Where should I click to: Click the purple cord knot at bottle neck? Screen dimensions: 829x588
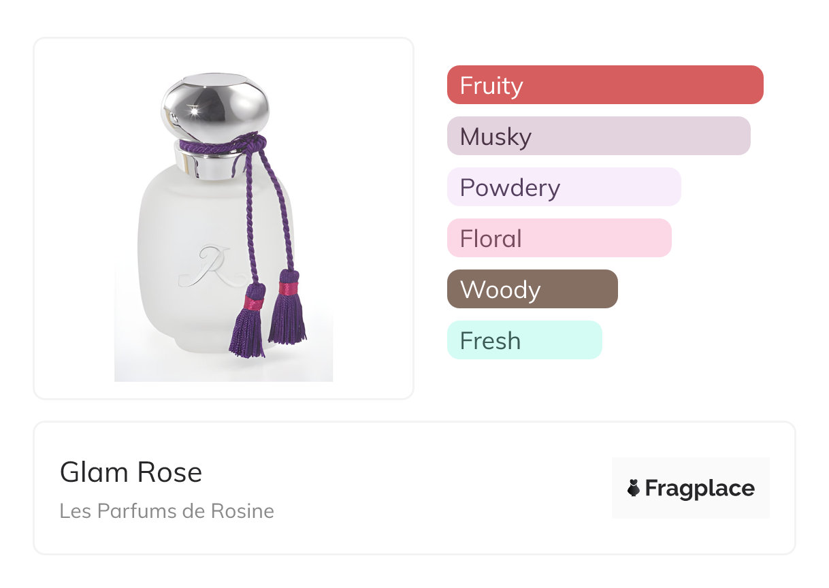tap(253, 143)
